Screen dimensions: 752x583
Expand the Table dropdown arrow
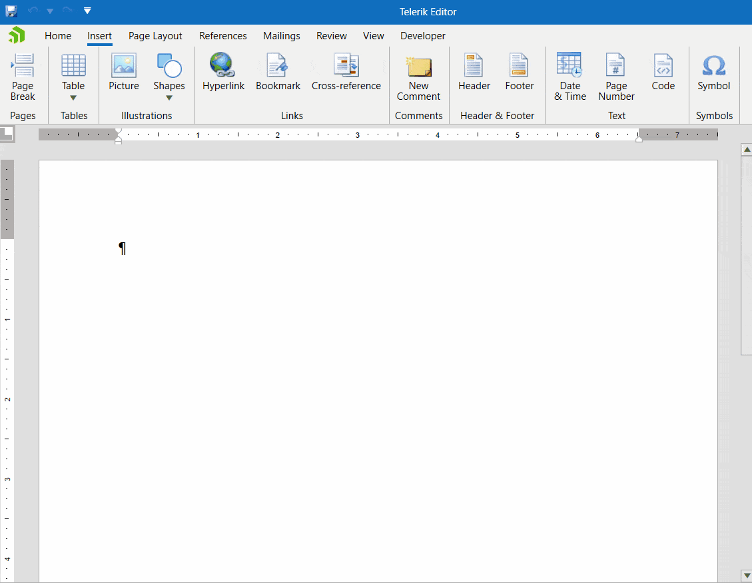pyautogui.click(x=73, y=98)
